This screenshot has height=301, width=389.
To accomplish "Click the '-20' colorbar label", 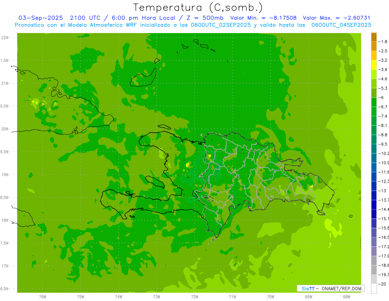I will [382, 284].
